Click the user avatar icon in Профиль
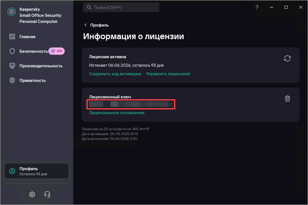 (x=12, y=171)
